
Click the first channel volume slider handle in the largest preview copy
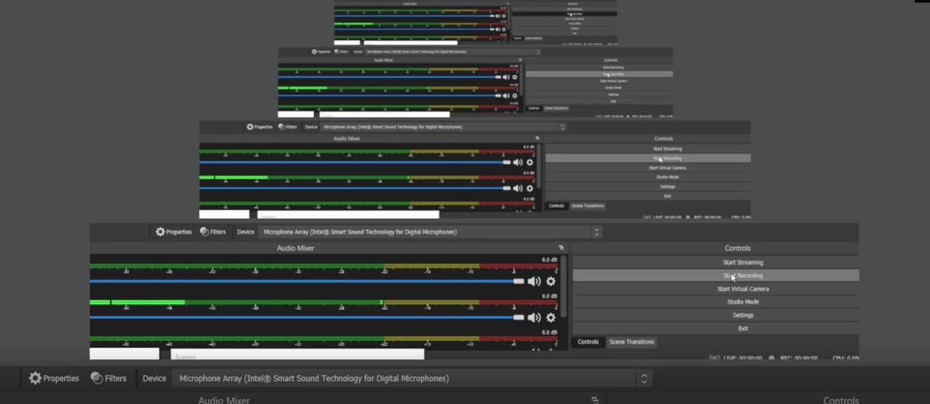518,281
